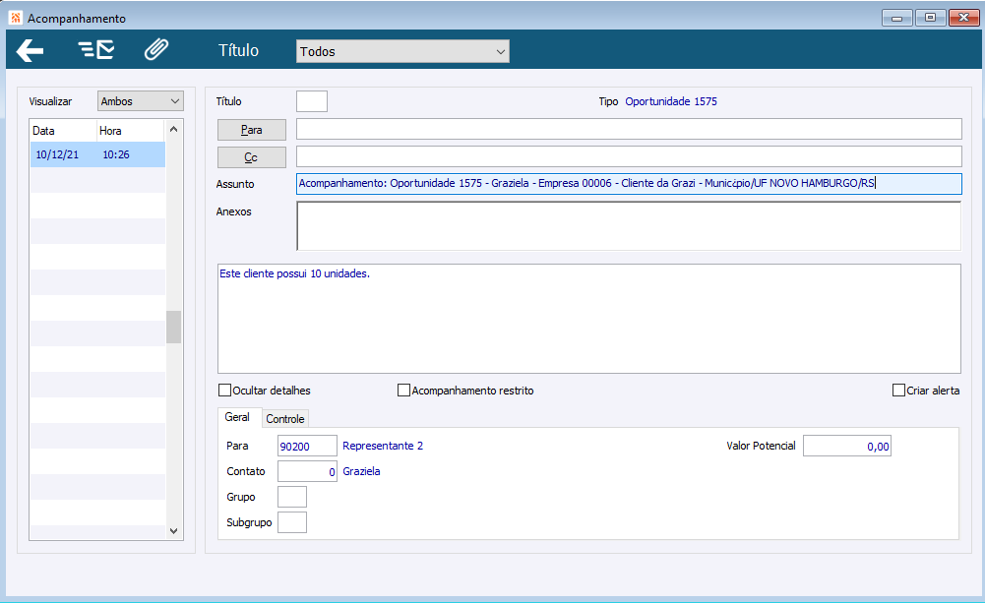Click into the Assunto subject field

[x=629, y=183]
